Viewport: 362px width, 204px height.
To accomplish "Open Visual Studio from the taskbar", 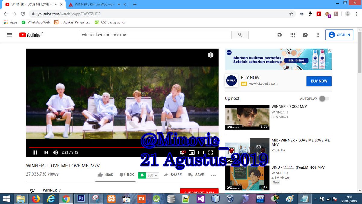I will (201, 199).
